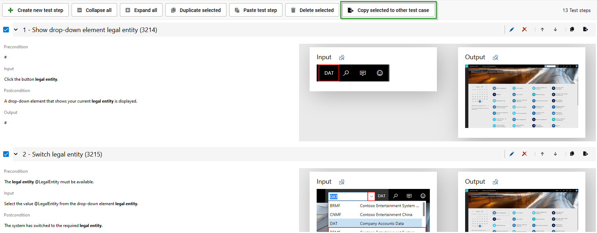This screenshot has width=597, height=233.
Task: Edit the Switch legal entity step
Action: click(512, 154)
